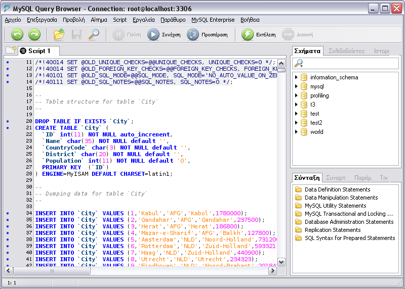The image size is (405, 289).
Task: Expand the profiling schema node
Action: pos(296,95)
